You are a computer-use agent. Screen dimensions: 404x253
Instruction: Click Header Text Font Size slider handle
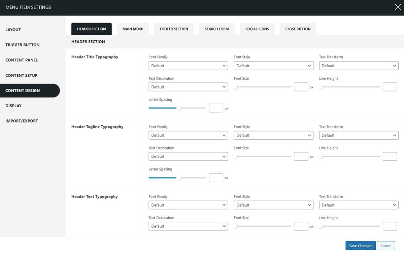pyautogui.click(x=235, y=226)
